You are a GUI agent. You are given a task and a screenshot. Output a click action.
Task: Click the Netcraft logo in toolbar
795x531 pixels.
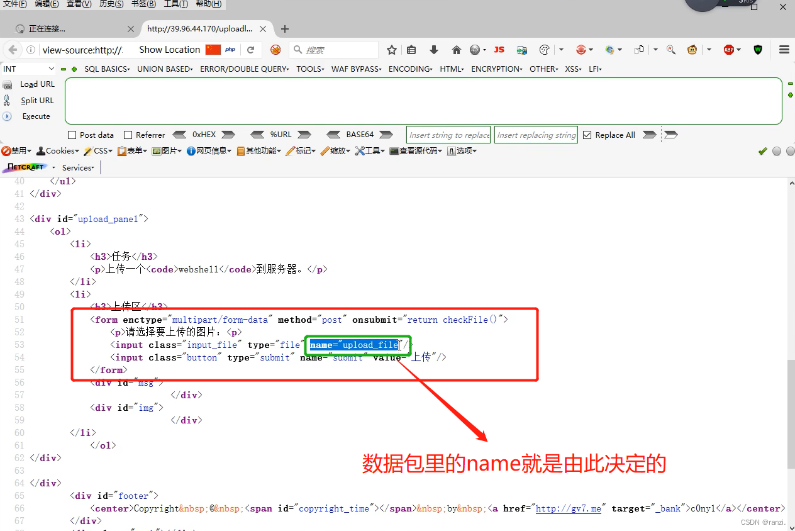(25, 167)
